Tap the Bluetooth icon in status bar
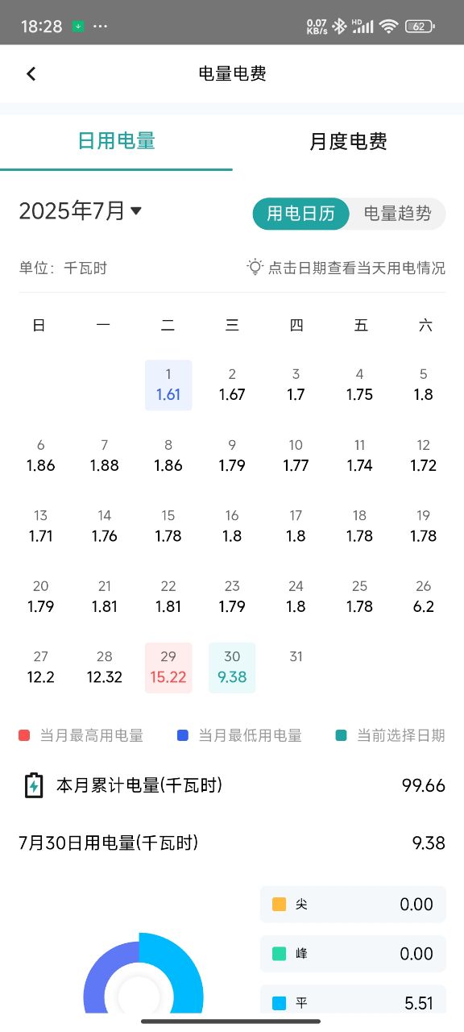The height and width of the screenshot is (1032, 464). (x=340, y=27)
